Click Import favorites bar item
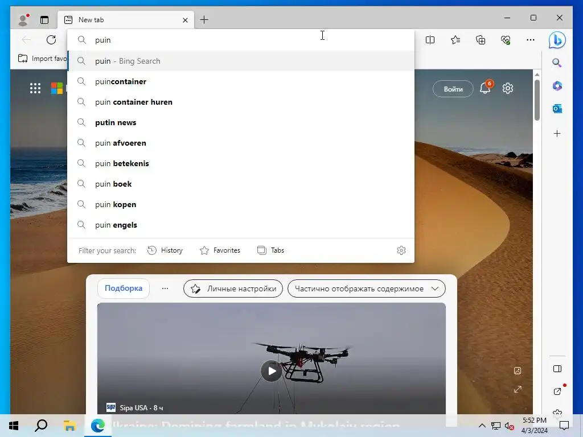Viewport: 583px width, 437px height. tap(42, 59)
